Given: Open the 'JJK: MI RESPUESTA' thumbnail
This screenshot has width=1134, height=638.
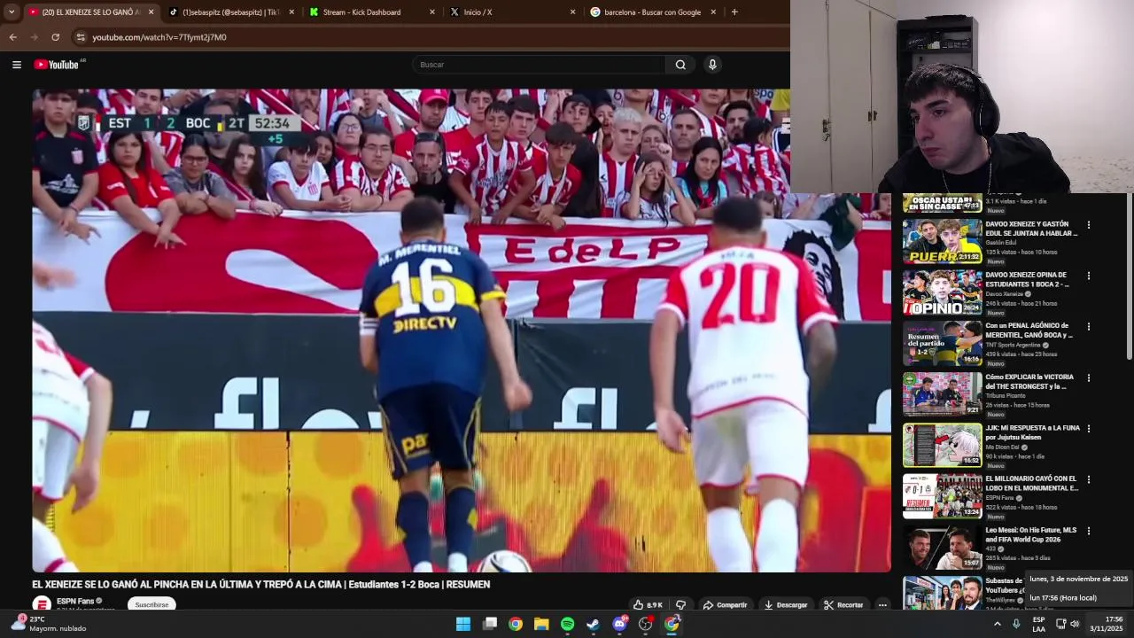Looking at the screenshot, I should point(942,445).
